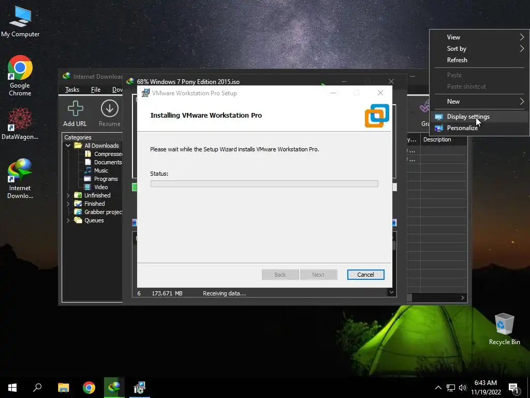
Task: Click the Receiving data status text
Action: click(224, 293)
